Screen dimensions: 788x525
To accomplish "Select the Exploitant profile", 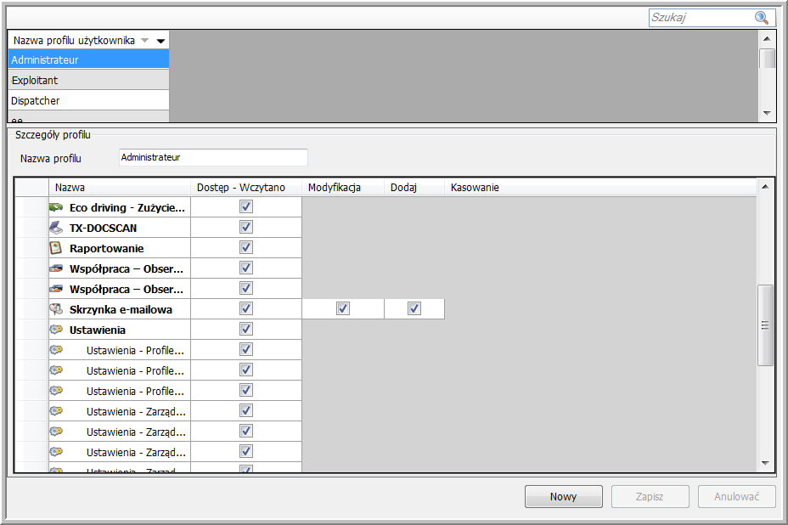I will pos(88,81).
